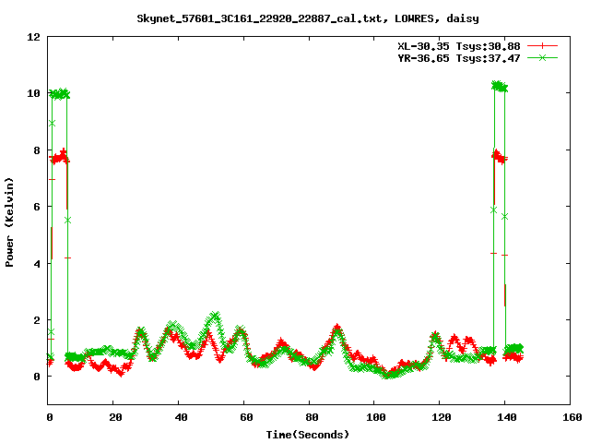Click the 100 tick label on x-axis

click(x=373, y=417)
